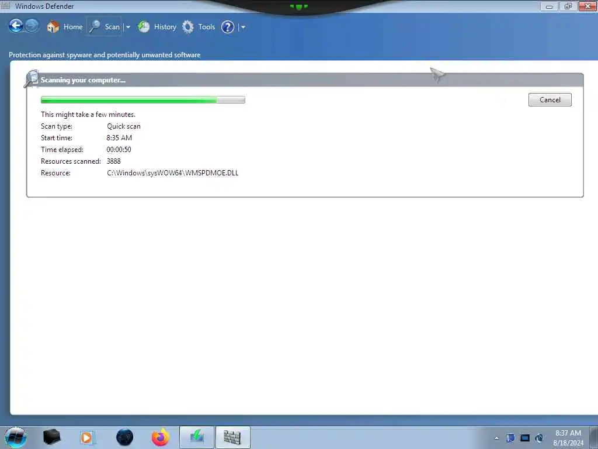Open the History page
Screen dimensions: 598x449
coord(157,27)
